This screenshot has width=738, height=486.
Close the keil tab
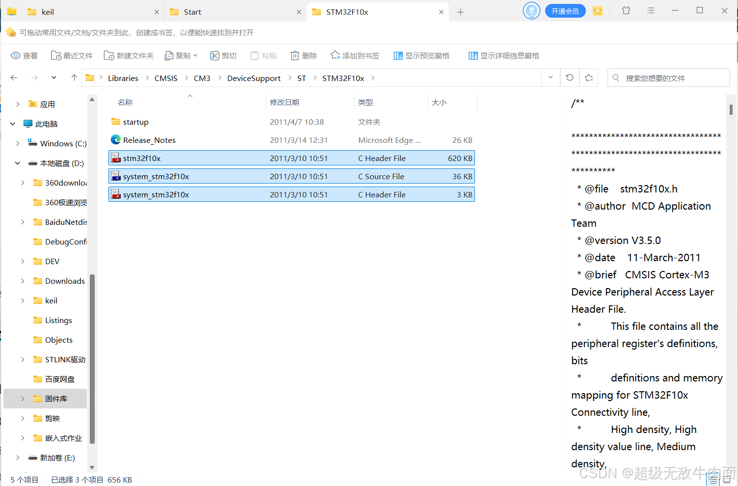point(157,12)
